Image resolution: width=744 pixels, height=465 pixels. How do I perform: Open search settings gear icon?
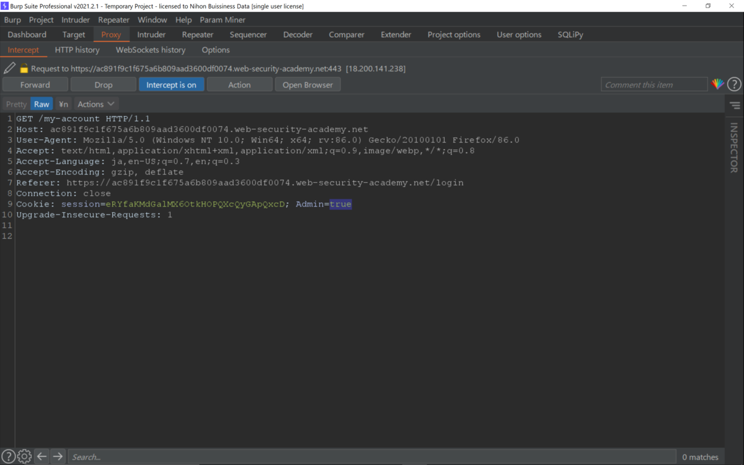pyautogui.click(x=24, y=456)
